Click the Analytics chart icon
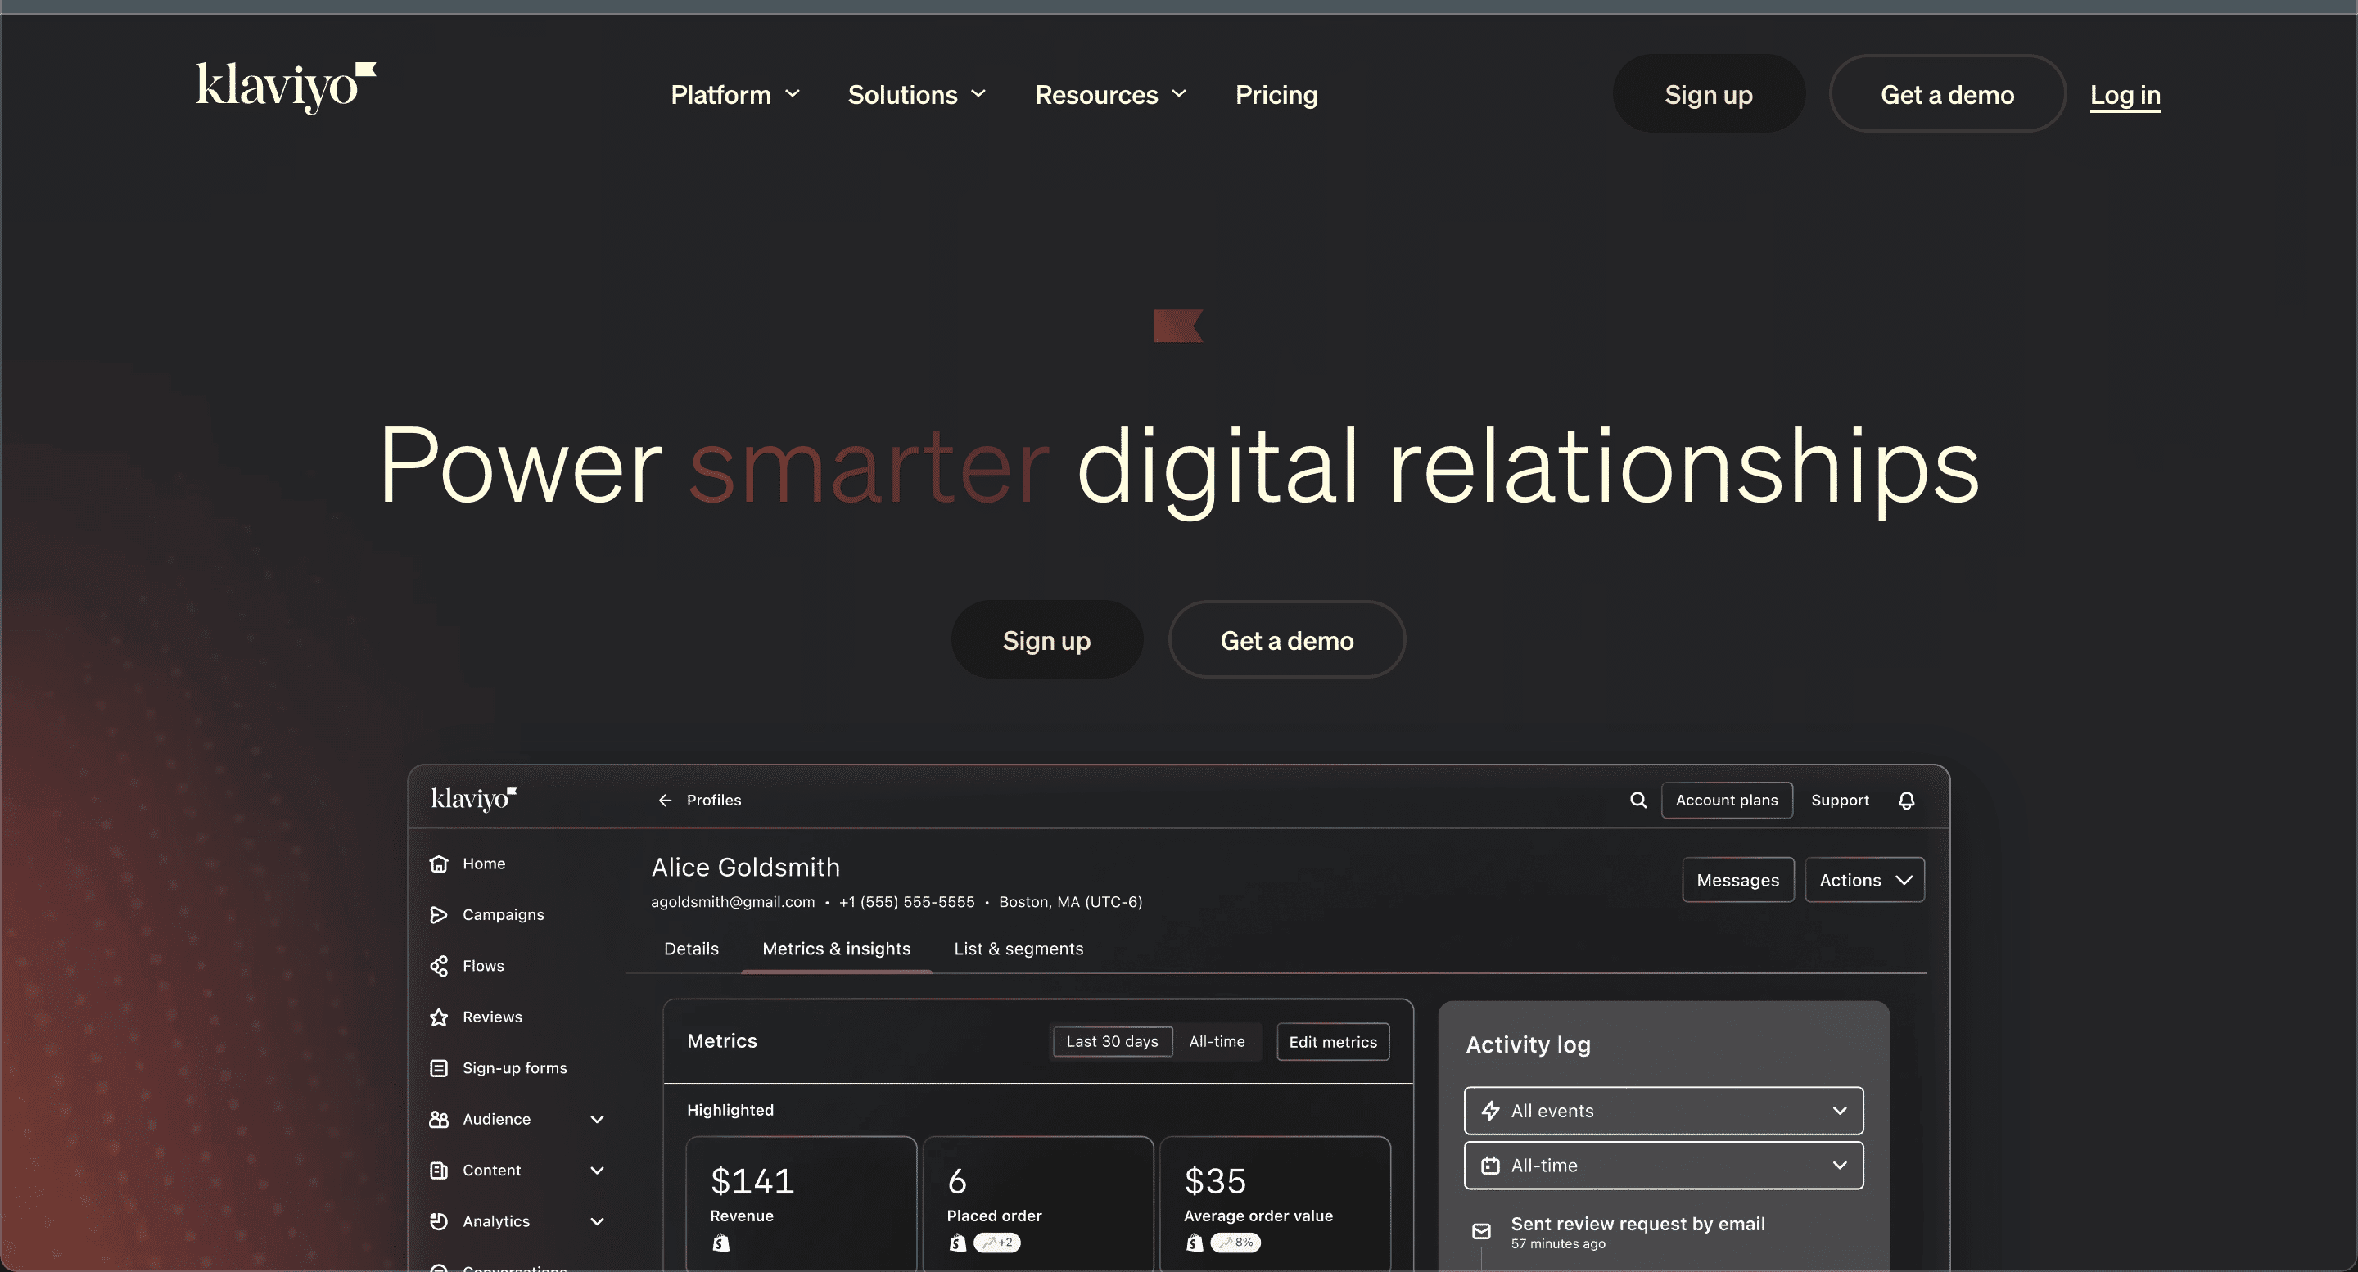Screen dimensions: 2358x1272 pyautogui.click(x=439, y=1220)
